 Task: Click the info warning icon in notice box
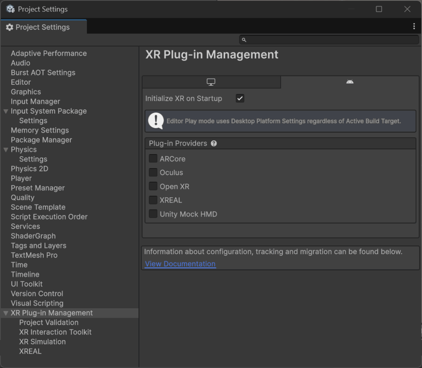pos(156,121)
